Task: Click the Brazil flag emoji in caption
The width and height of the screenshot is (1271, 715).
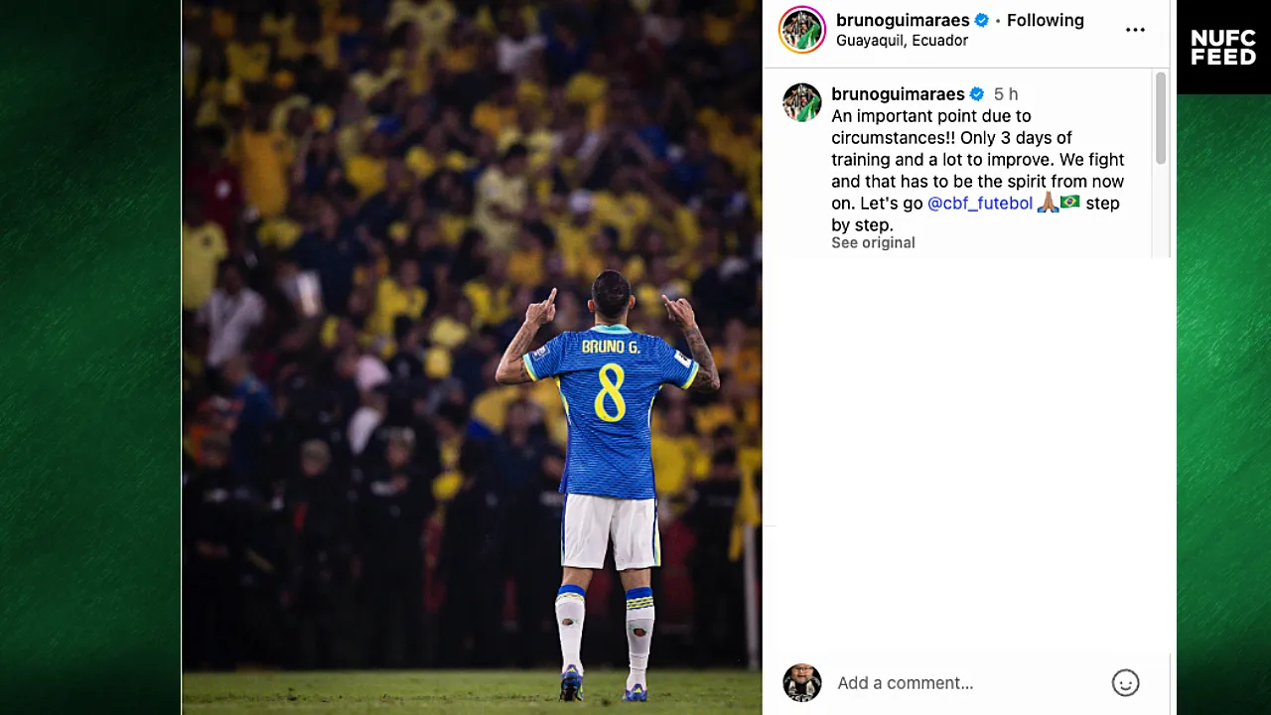Action: [x=1070, y=203]
